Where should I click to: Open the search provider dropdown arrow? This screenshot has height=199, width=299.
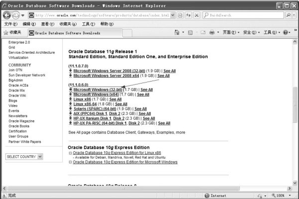click(x=294, y=15)
